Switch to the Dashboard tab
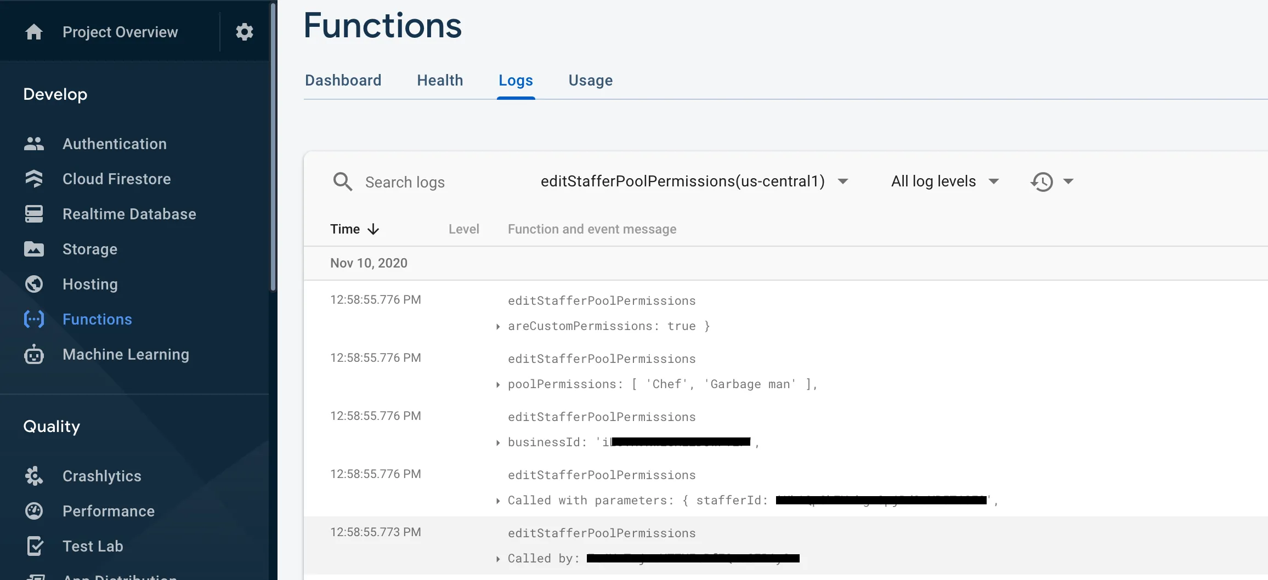 click(x=343, y=81)
